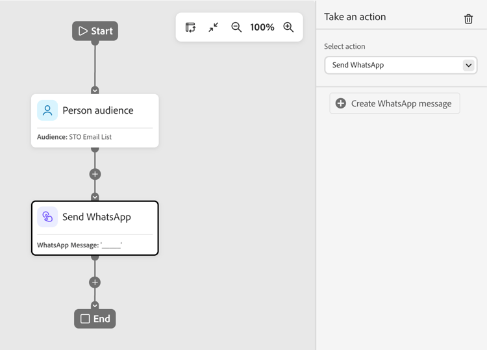Select the End node
The height and width of the screenshot is (350, 487).
(95, 319)
